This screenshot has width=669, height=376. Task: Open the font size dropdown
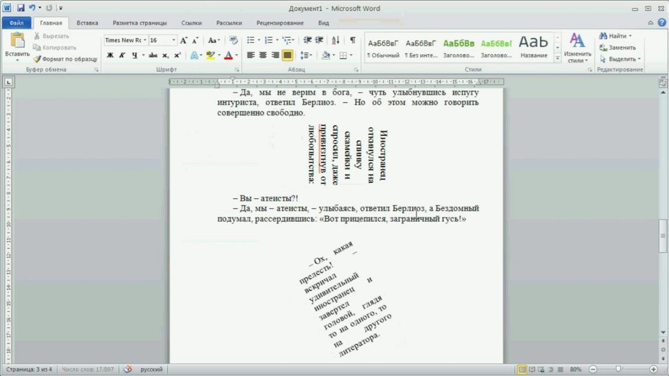173,40
